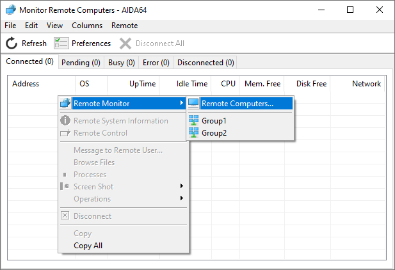Click the Remote Monitor computer icon in menu
Screen dimensions: 395x270
point(65,103)
